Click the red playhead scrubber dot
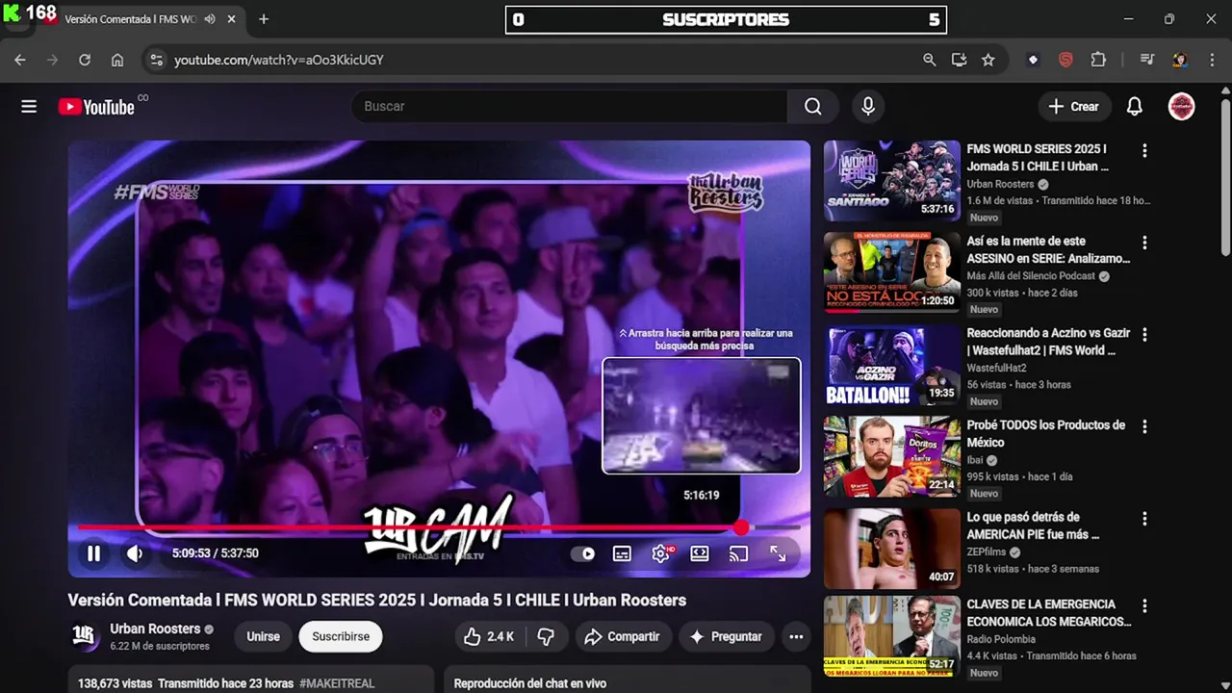 pos(741,527)
